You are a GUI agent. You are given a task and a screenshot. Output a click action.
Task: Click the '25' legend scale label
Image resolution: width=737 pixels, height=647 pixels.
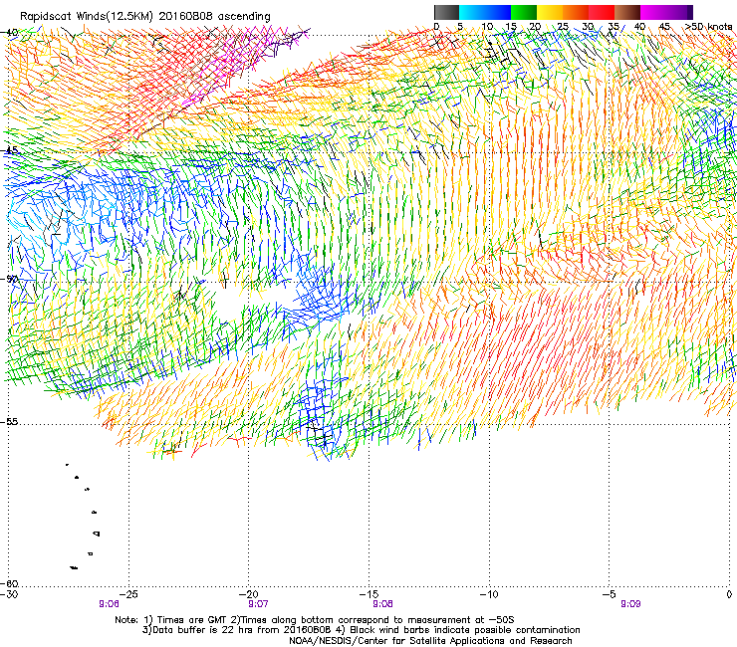[563, 27]
